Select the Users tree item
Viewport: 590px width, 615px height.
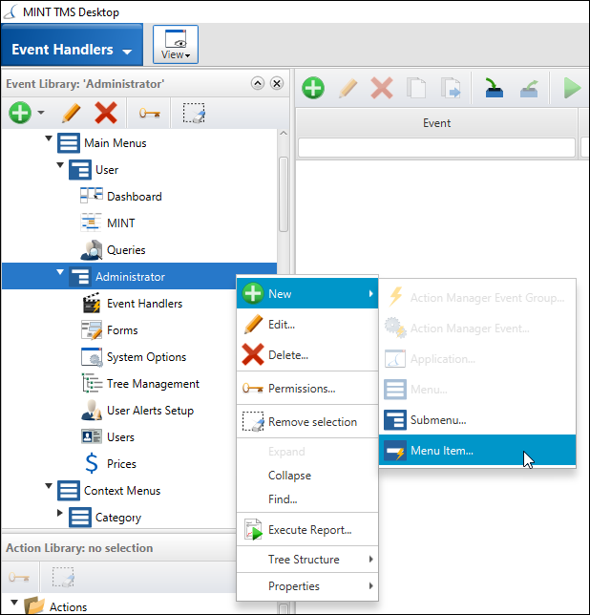coord(120,437)
